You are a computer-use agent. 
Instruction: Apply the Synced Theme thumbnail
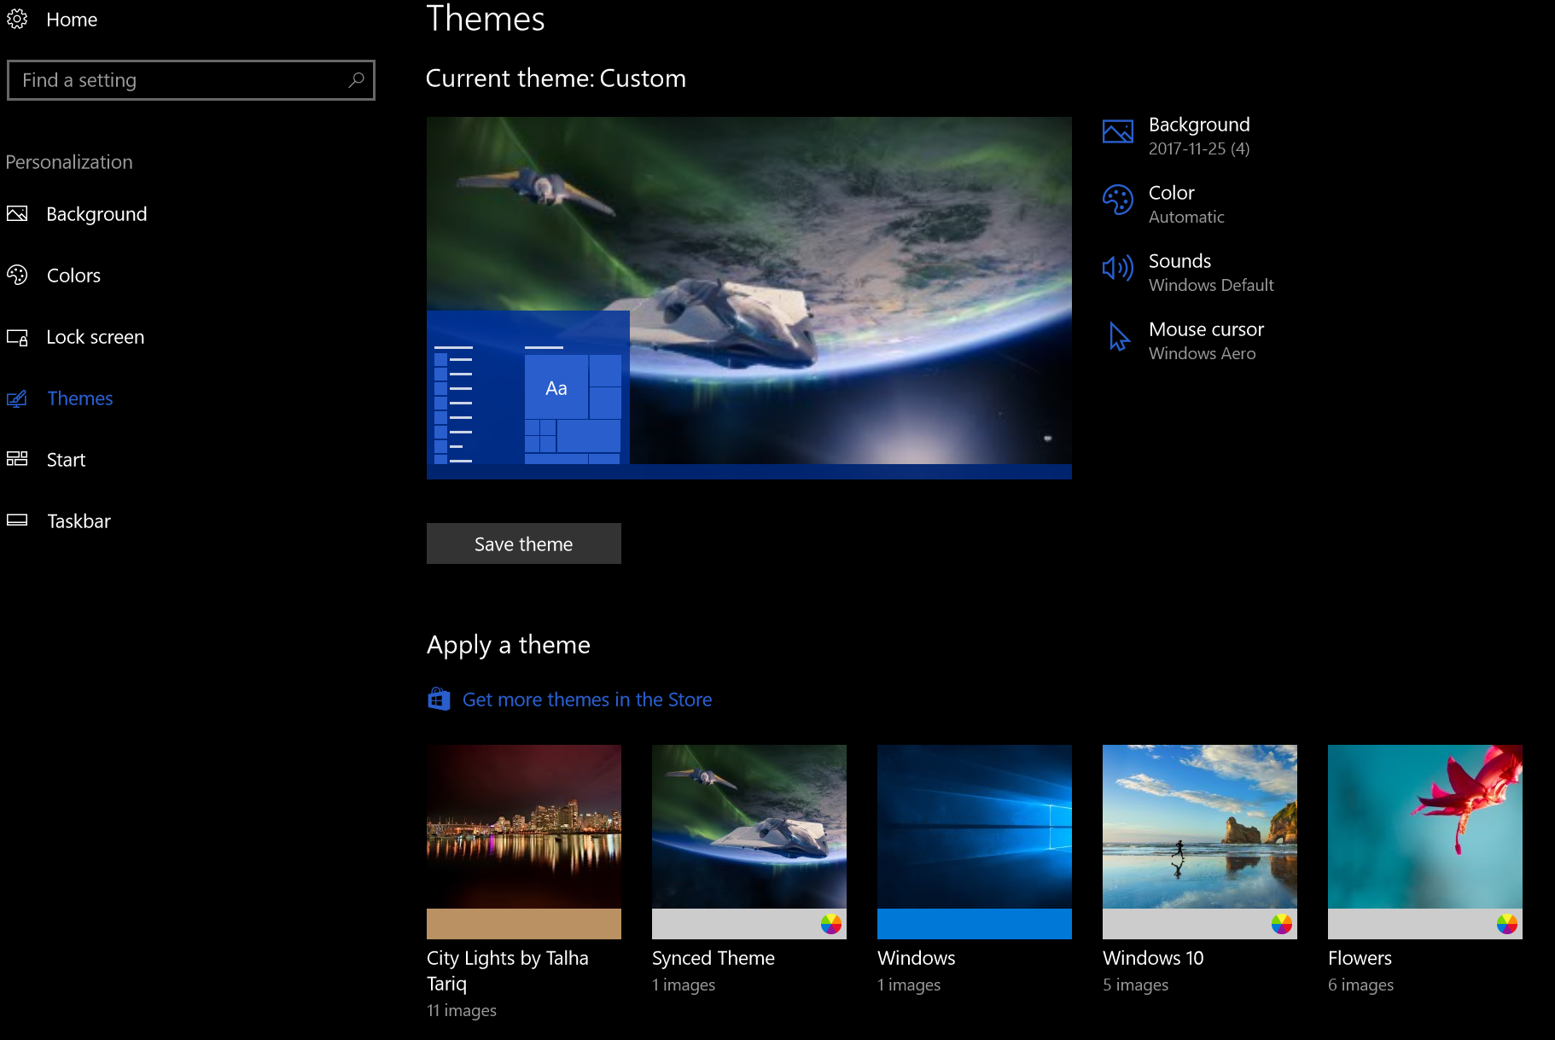[749, 826]
